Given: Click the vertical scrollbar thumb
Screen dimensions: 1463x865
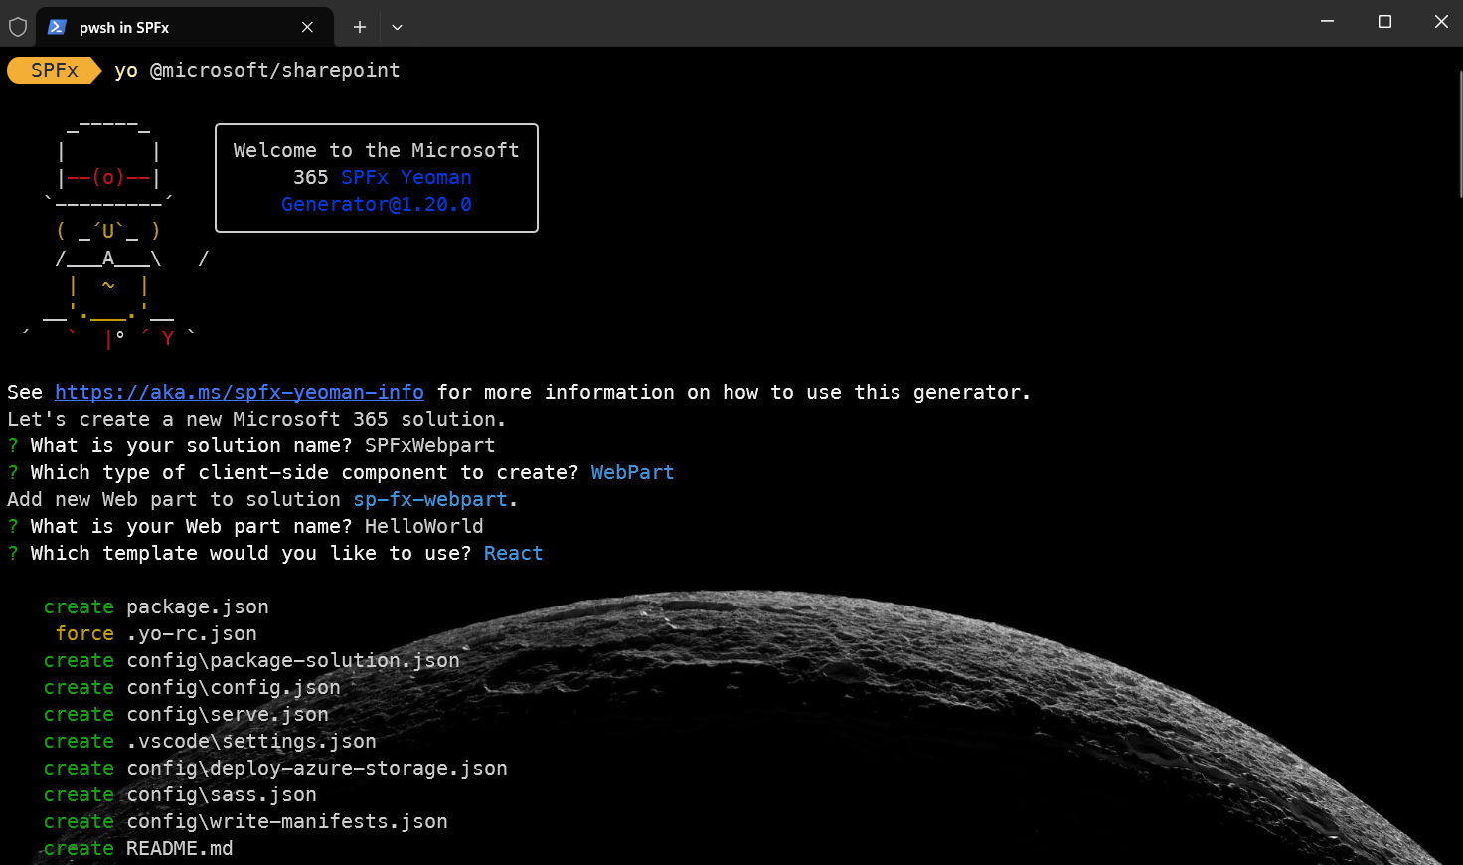Looking at the screenshot, I should point(1459,134).
